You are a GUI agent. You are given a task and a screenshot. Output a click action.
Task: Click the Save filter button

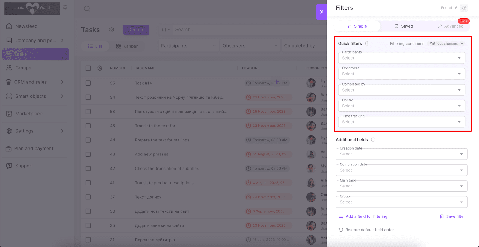pos(452,216)
